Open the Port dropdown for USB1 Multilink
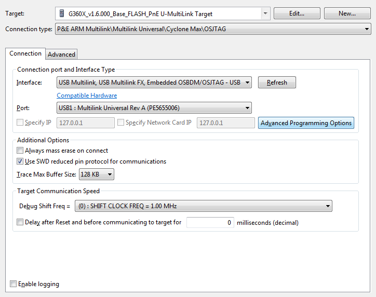Image resolution: width=376 pixels, height=297 pixels. (154, 108)
